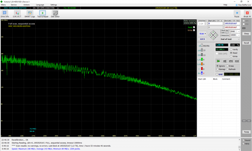Select the Remap radio option

pyautogui.click(x=217, y=69)
